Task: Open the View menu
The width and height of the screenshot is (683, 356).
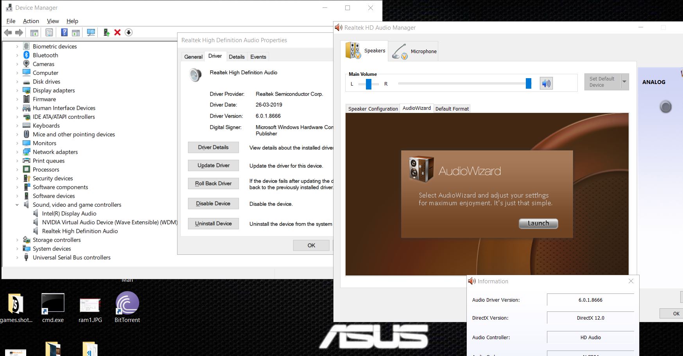Action: pyautogui.click(x=53, y=21)
